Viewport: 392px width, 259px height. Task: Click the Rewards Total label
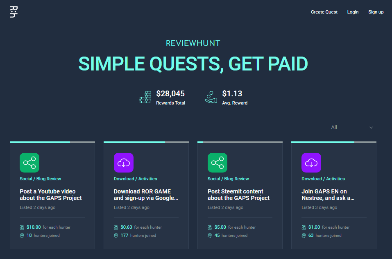170,103
